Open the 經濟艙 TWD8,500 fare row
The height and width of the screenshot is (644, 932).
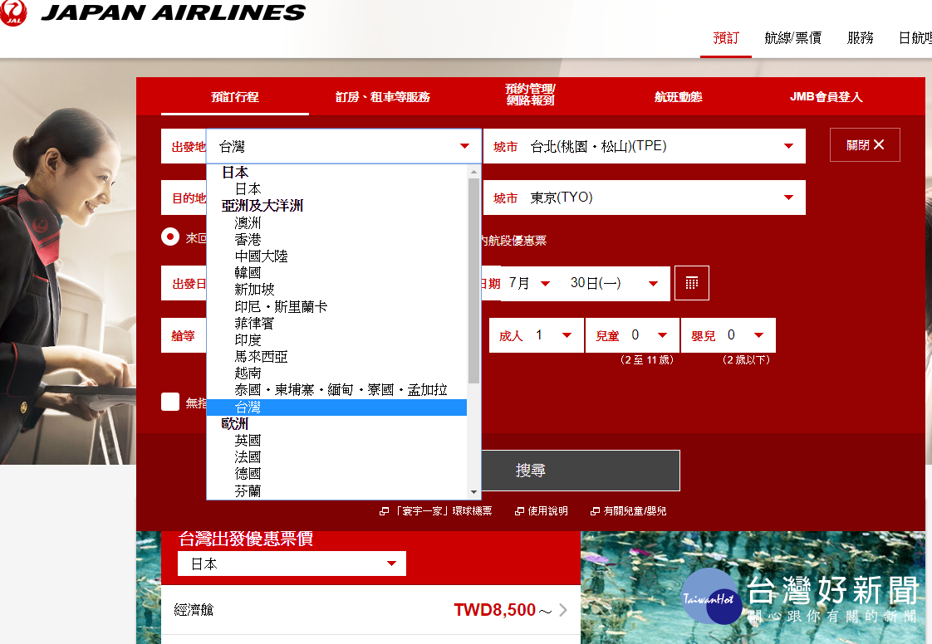[x=371, y=610]
